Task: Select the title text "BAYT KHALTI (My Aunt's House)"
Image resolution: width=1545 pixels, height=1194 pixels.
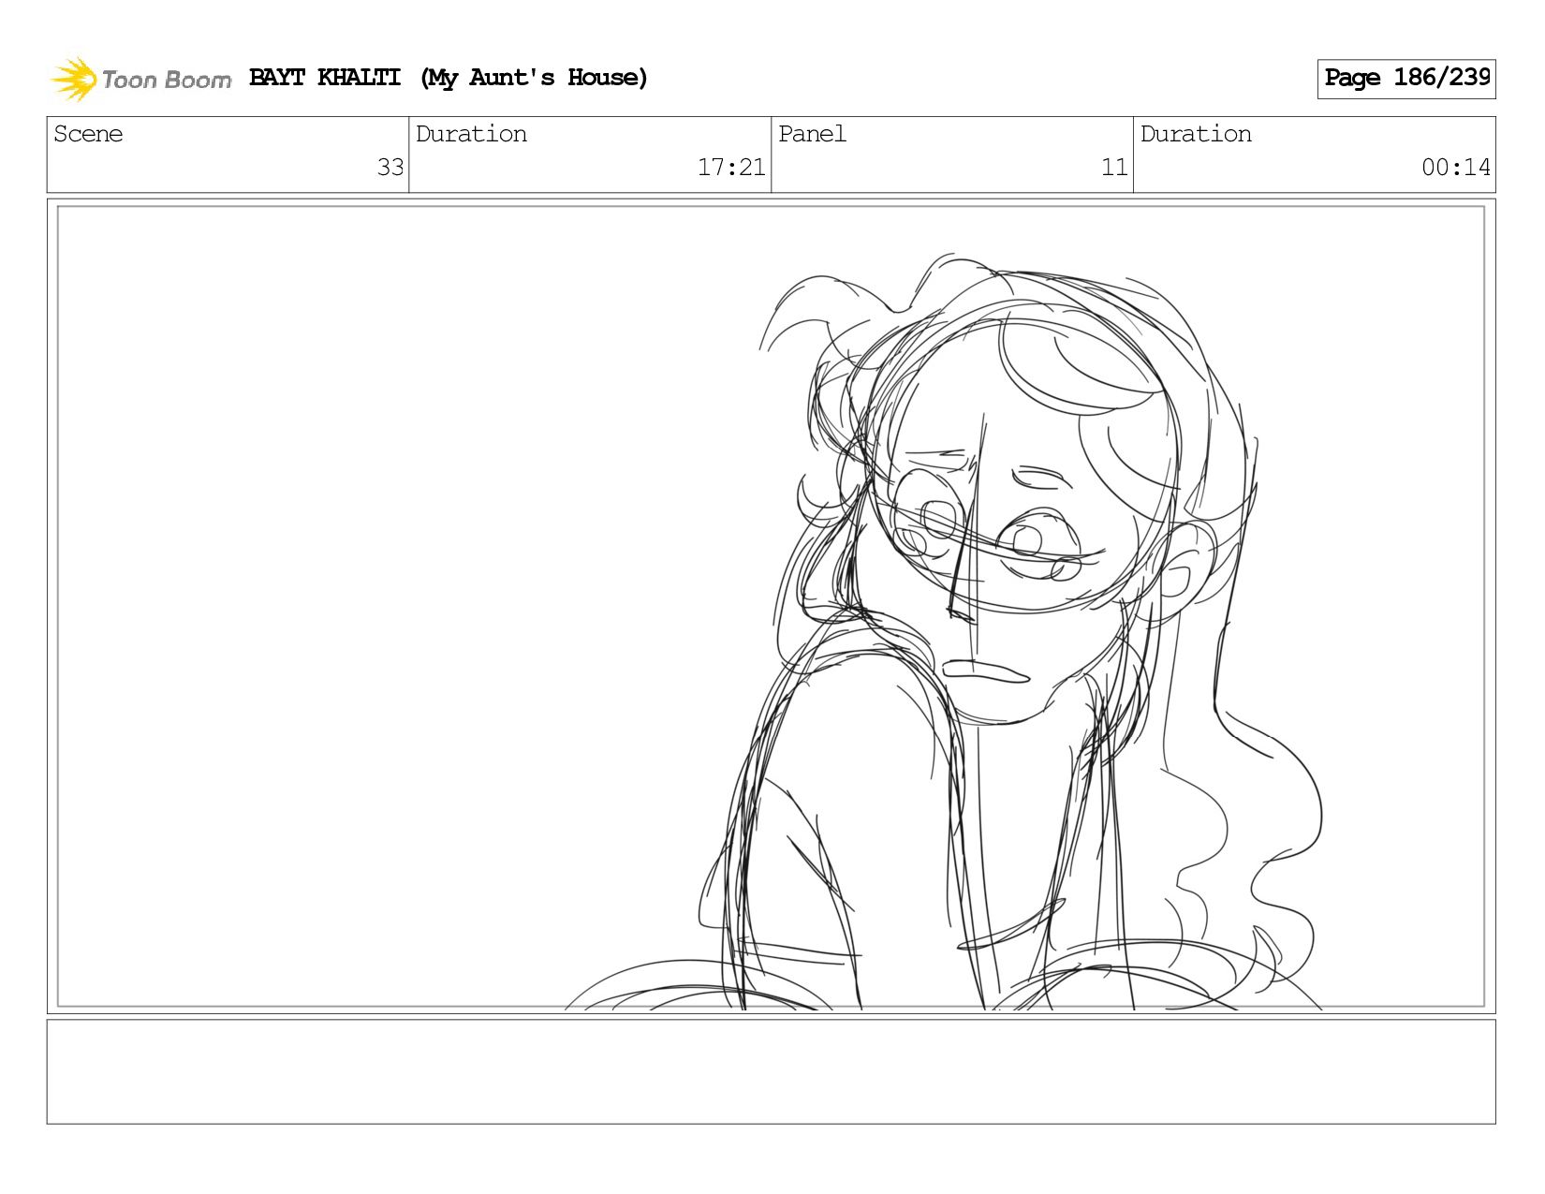Action: tap(449, 78)
